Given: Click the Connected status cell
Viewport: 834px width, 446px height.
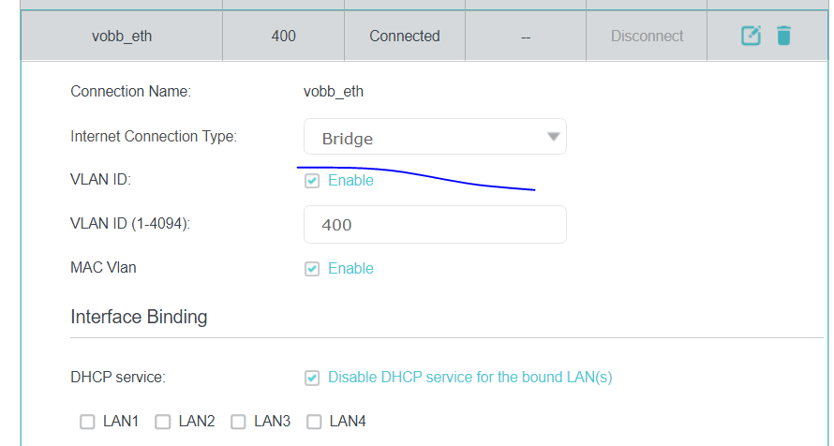Looking at the screenshot, I should (x=405, y=36).
